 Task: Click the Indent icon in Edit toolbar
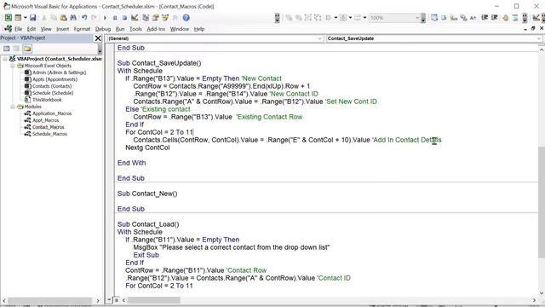pyautogui.click(x=485, y=18)
